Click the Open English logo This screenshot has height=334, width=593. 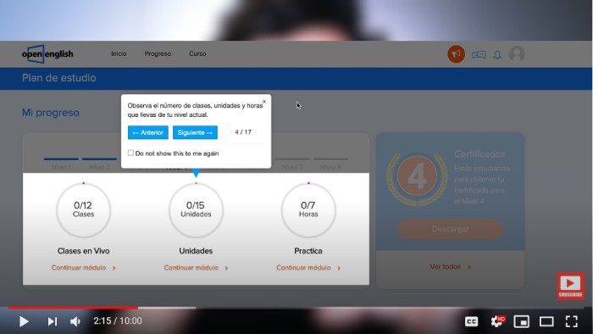47,54
